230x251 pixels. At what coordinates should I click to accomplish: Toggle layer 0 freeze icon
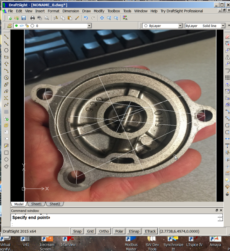click(22, 26)
